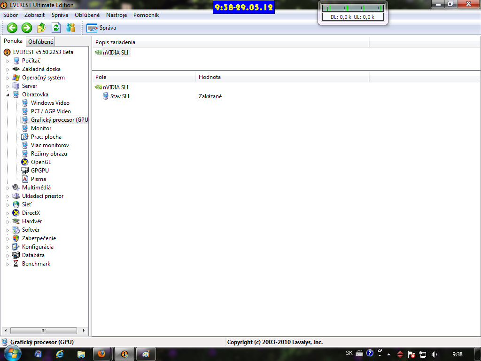Select Monitor in the tree
Image resolution: width=481 pixels, height=361 pixels.
coord(41,128)
